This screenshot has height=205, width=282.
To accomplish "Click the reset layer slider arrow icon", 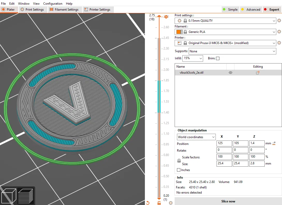I will 148,203.
